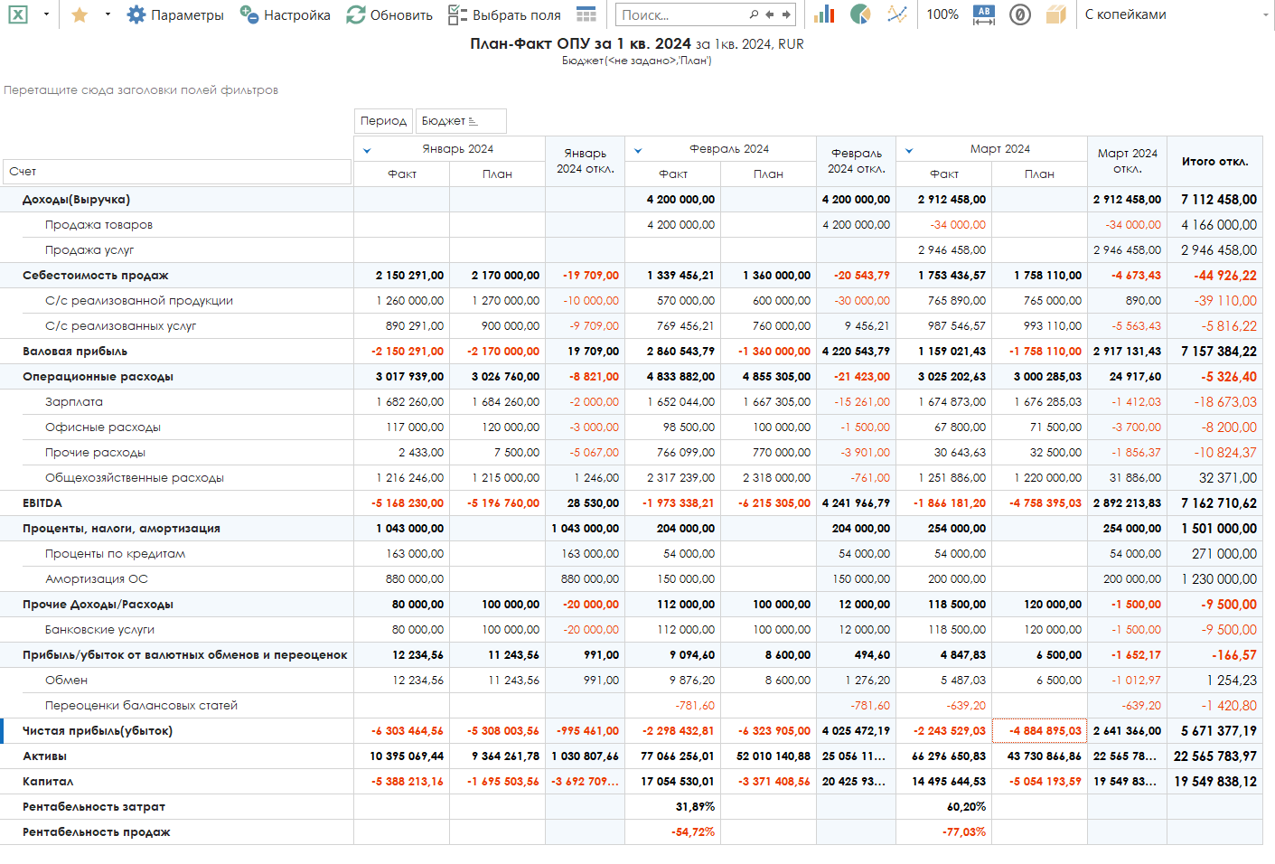Image resolution: width=1275 pixels, height=864 pixels.
Task: Open the 'С копейками' format dropdown
Action: tap(1175, 14)
